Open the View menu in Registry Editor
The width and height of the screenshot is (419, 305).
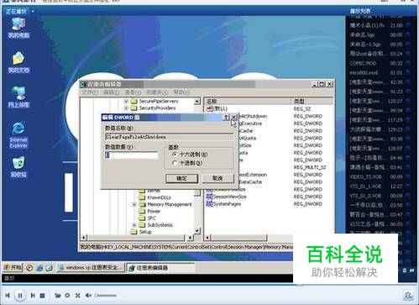[133, 92]
